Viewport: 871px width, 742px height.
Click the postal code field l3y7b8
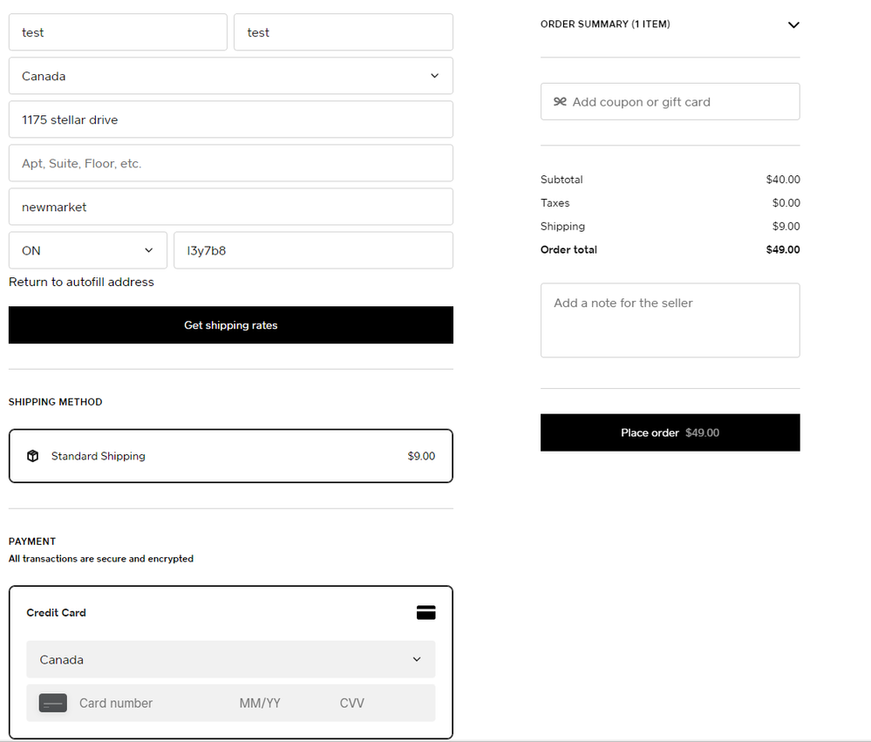312,250
